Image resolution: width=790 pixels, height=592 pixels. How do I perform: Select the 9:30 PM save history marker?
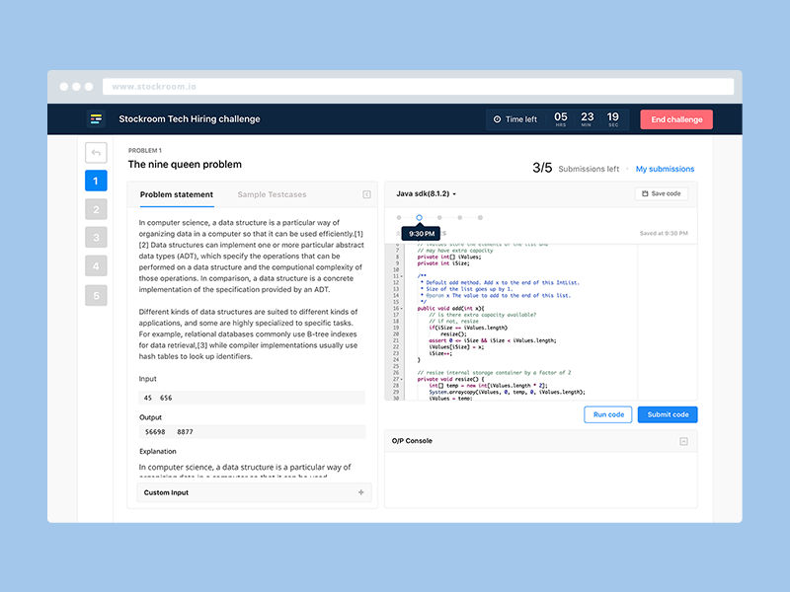[419, 217]
